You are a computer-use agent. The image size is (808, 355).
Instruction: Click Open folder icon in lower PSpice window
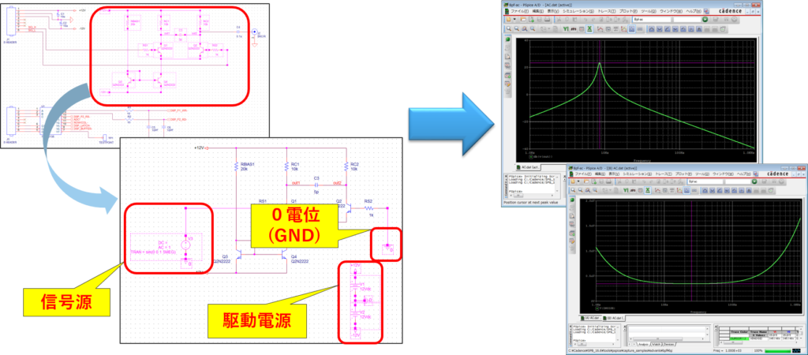(586, 181)
